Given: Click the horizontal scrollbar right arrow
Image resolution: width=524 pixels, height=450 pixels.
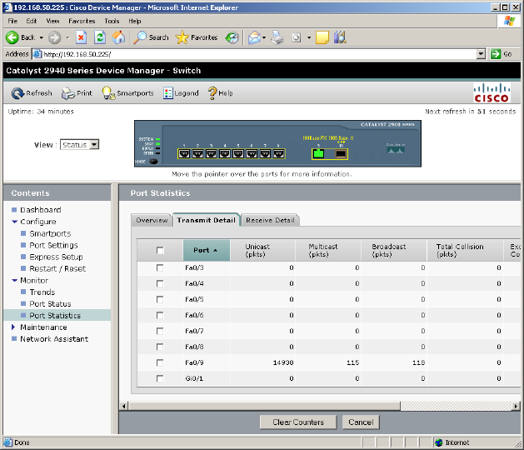Looking at the screenshot, I should (x=517, y=406).
